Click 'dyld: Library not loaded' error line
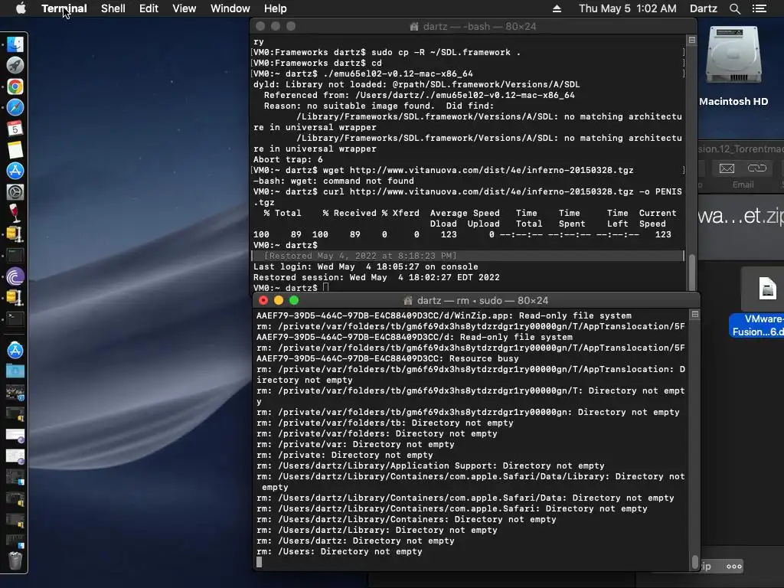The image size is (784, 588). click(x=416, y=84)
